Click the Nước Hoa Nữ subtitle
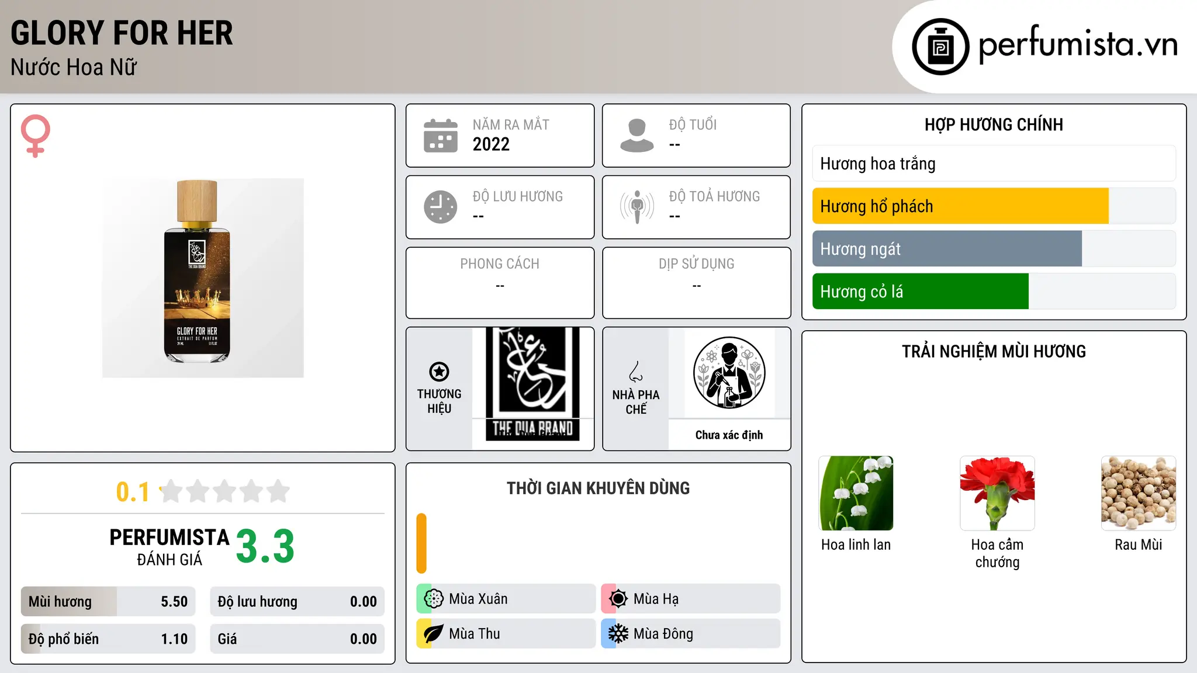 point(74,67)
